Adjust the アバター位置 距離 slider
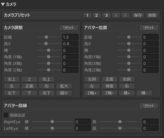164x138 pixels. pyautogui.click(x=129, y=37)
